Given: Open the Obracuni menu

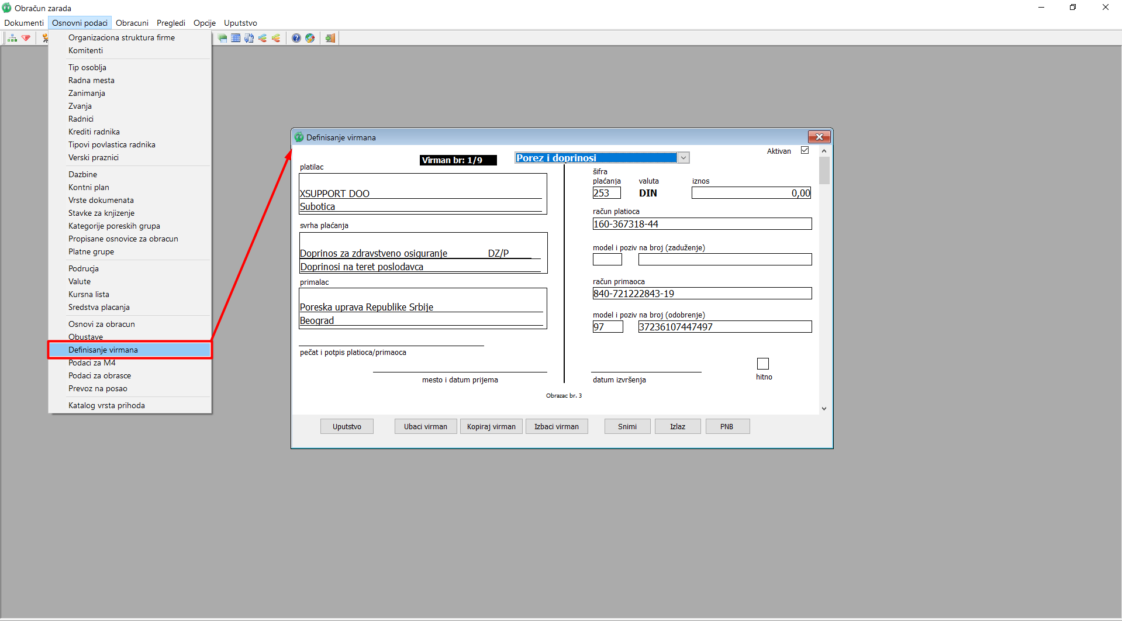Looking at the screenshot, I should click(132, 23).
